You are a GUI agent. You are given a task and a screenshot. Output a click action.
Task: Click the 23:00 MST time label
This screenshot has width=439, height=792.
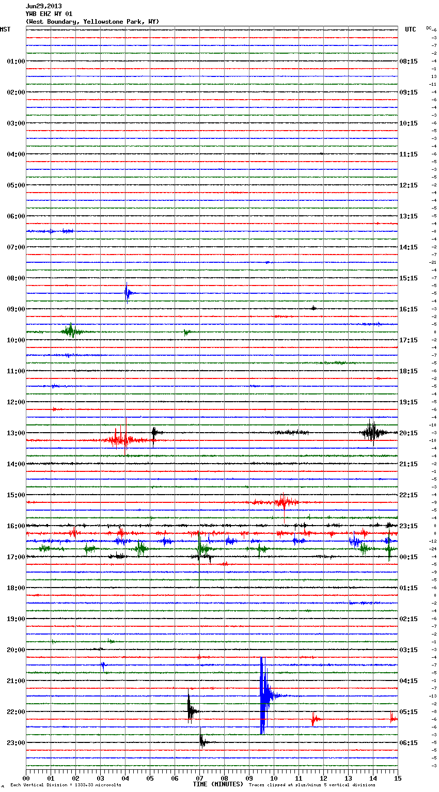(15, 743)
